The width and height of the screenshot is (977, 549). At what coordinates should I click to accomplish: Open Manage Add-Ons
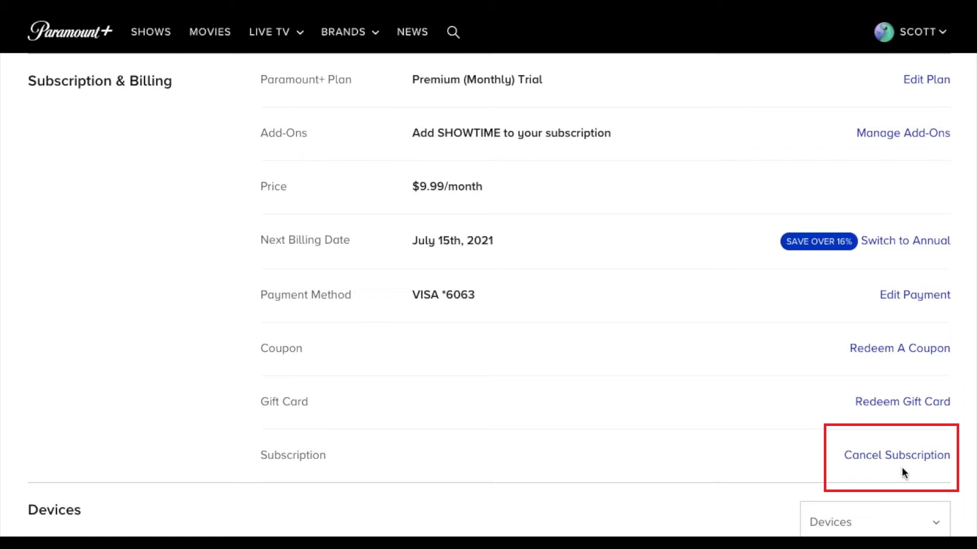coord(903,133)
